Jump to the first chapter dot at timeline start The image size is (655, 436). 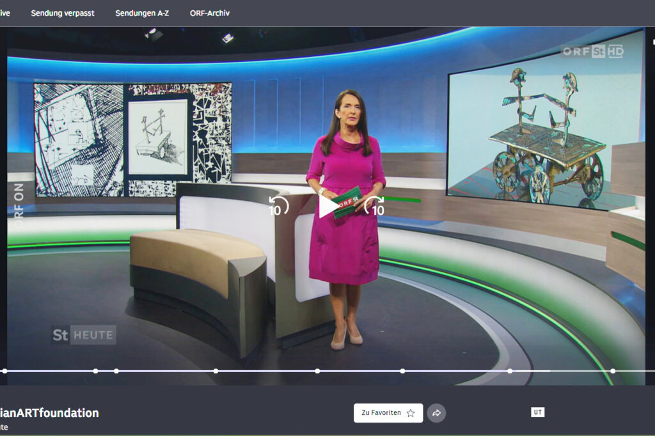pyautogui.click(x=4, y=371)
